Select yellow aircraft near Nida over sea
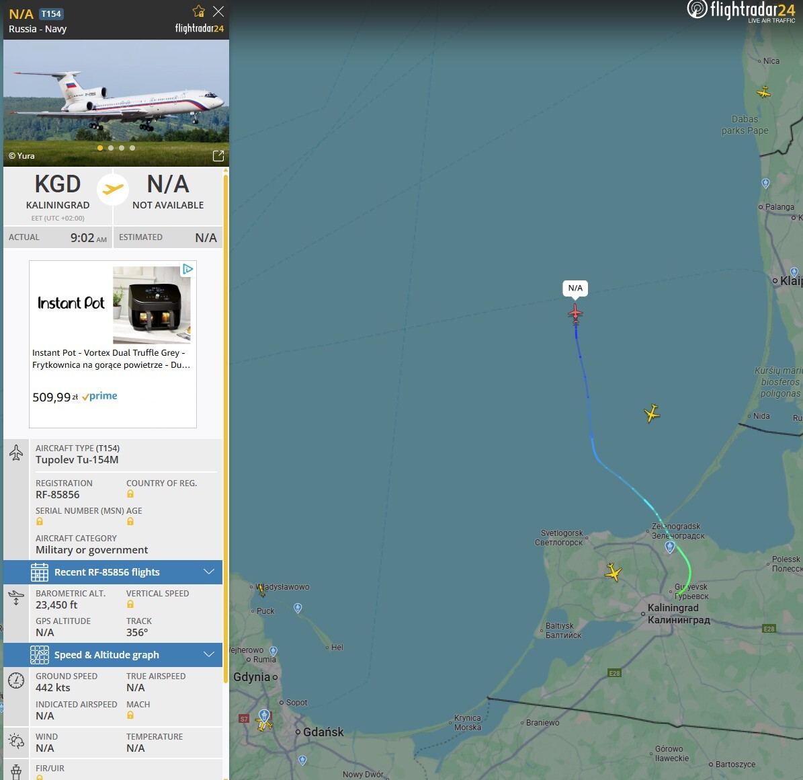 [651, 413]
